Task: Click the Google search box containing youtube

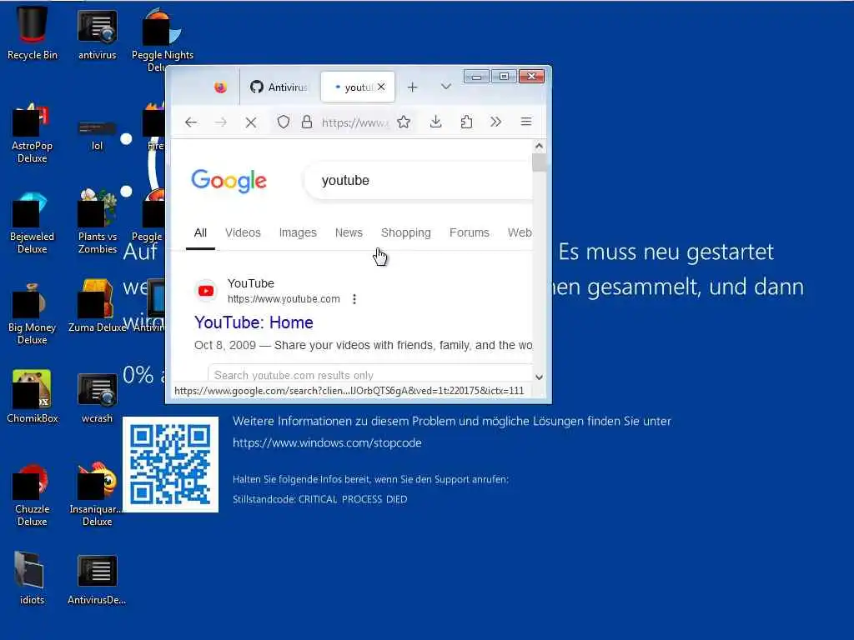Action: (419, 181)
